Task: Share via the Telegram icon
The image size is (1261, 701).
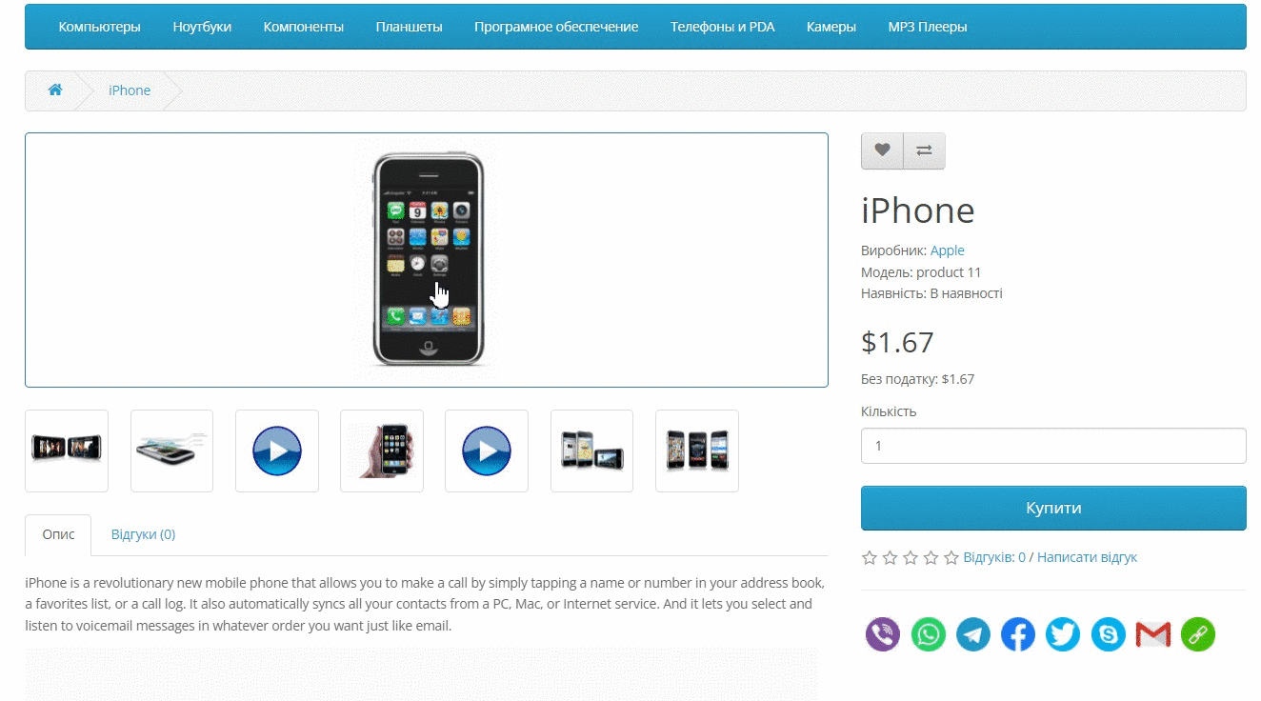Action: click(973, 634)
